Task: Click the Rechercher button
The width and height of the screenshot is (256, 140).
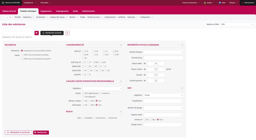Action: tap(41, 133)
